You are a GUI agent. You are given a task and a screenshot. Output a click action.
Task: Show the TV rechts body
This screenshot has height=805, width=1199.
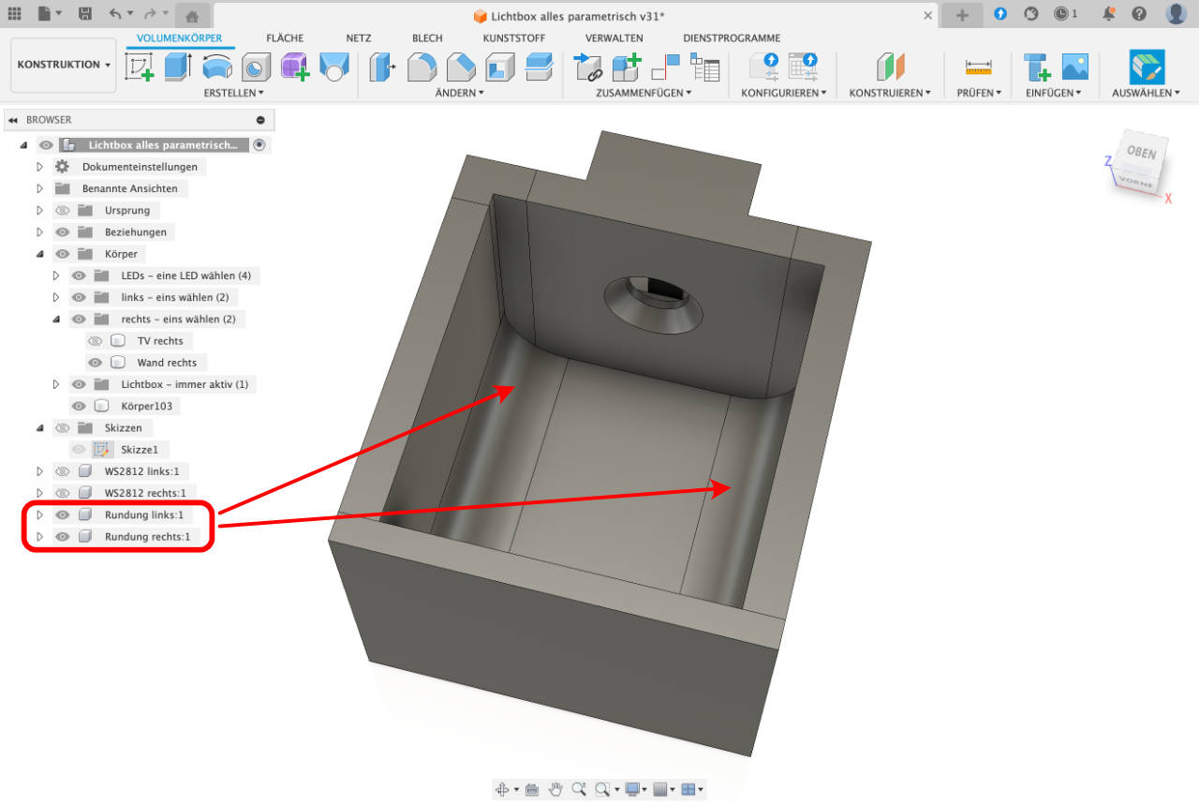coord(95,341)
